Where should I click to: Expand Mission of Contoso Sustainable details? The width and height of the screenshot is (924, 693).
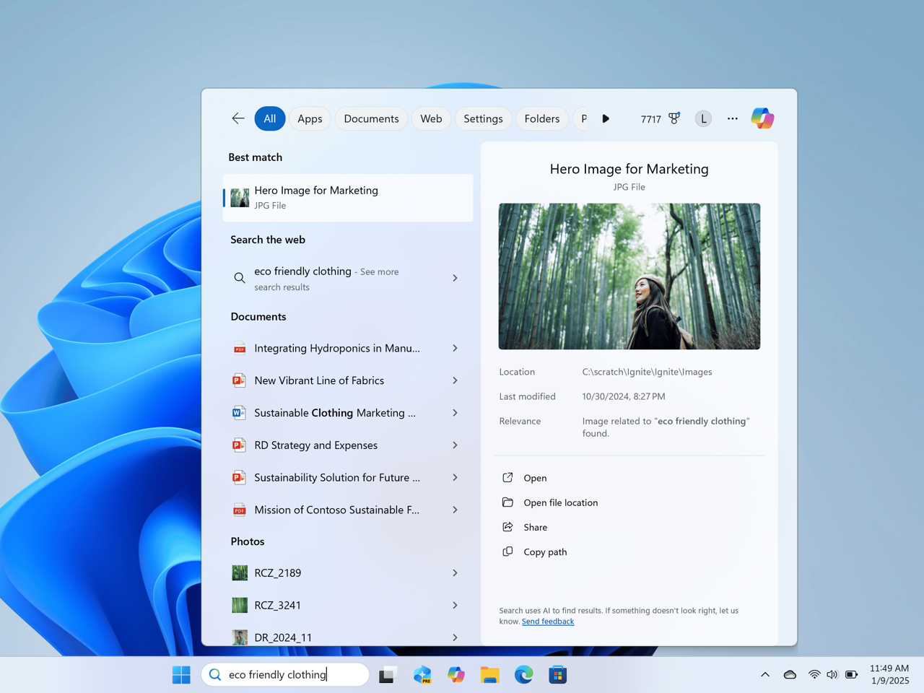point(455,510)
